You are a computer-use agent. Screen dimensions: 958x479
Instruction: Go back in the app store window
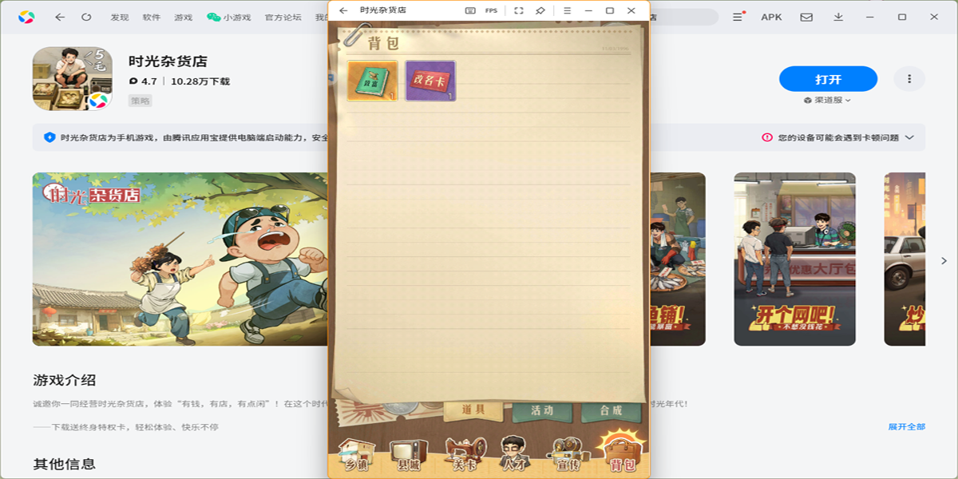(60, 17)
